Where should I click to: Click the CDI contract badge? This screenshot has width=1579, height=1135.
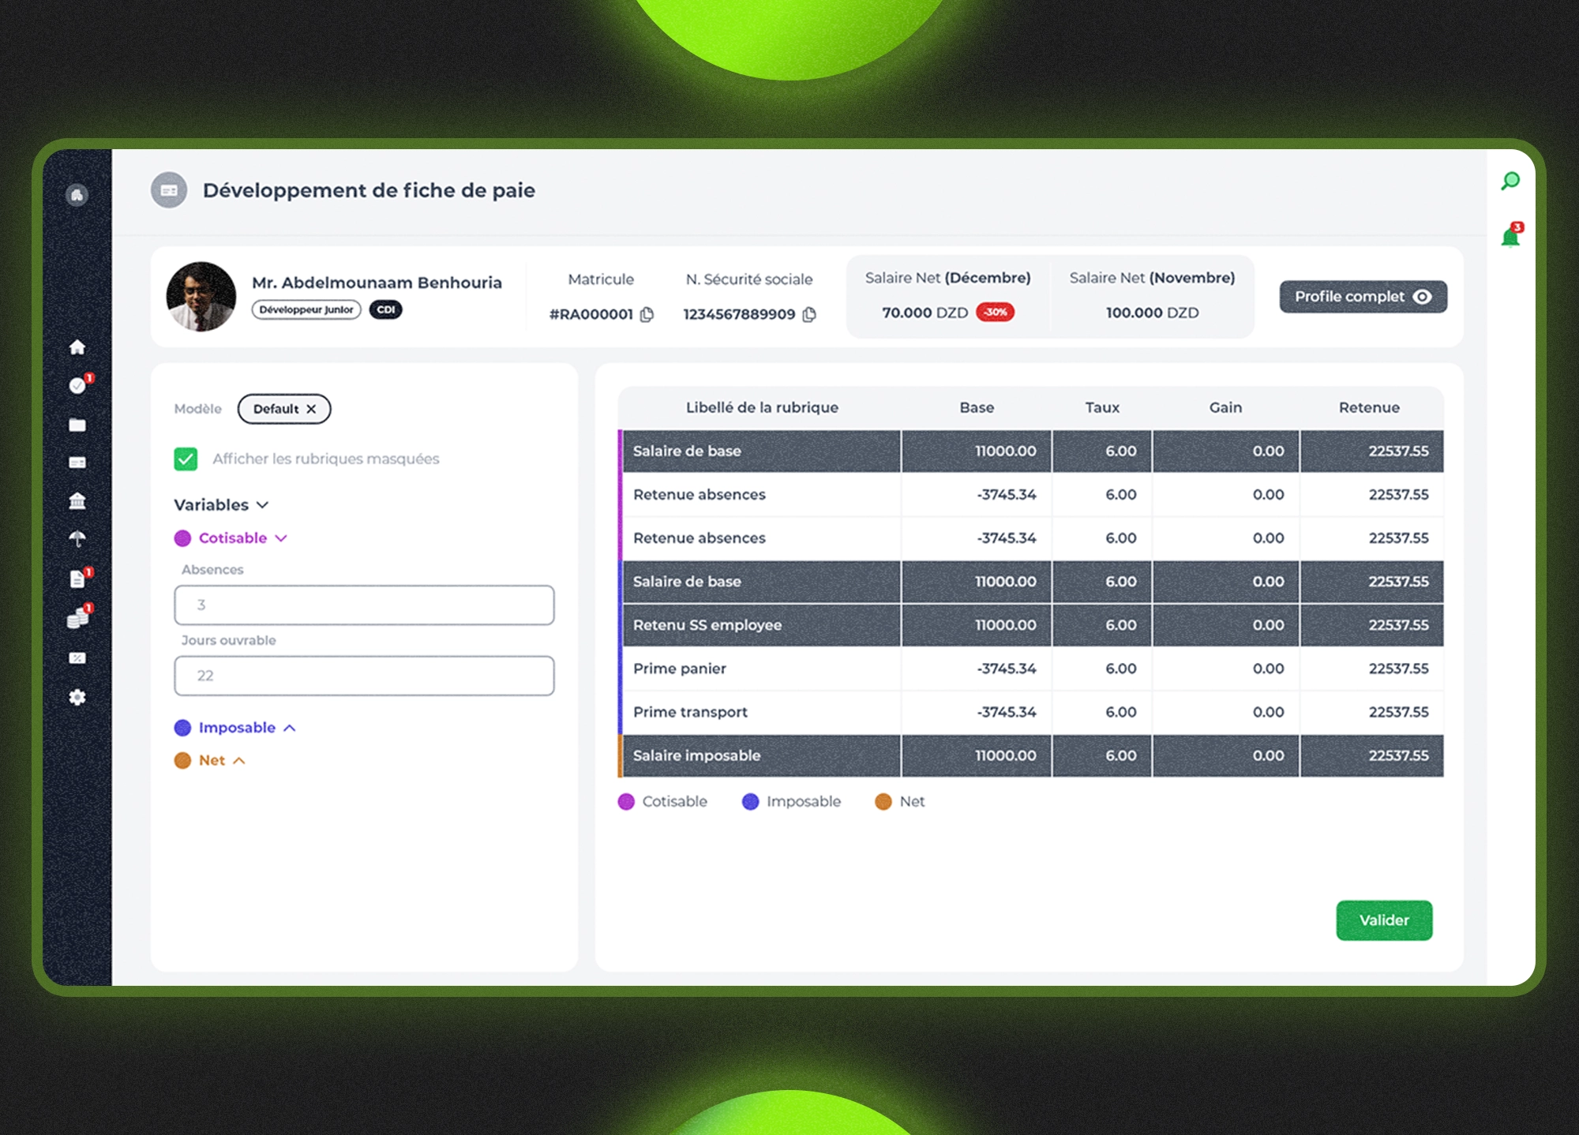pos(386,309)
